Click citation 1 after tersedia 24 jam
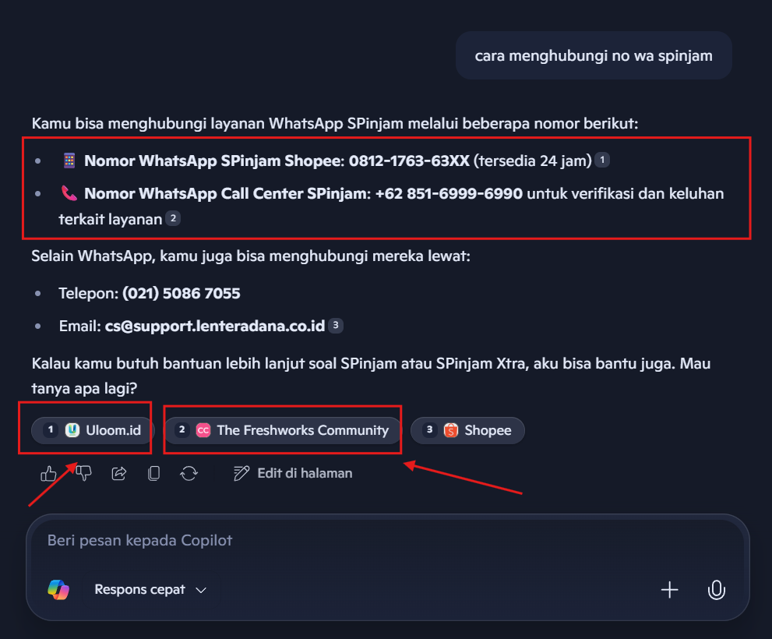 pyautogui.click(x=602, y=160)
